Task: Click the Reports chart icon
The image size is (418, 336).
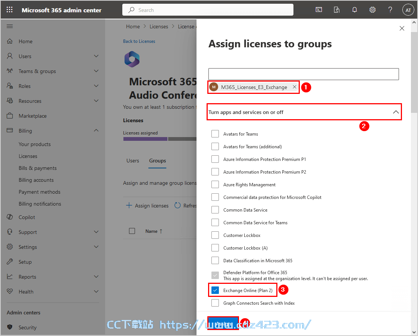Action: pyautogui.click(x=10, y=277)
